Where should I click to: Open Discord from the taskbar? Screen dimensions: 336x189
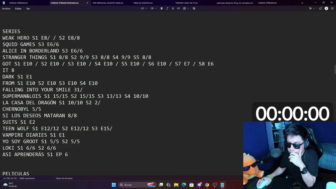(199, 185)
